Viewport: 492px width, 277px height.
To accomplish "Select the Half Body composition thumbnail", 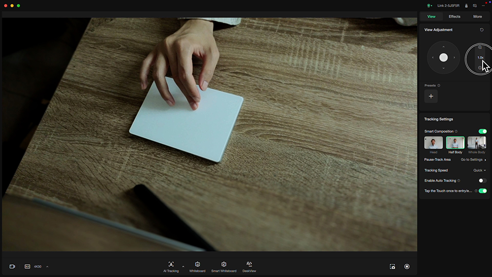I will point(455,143).
